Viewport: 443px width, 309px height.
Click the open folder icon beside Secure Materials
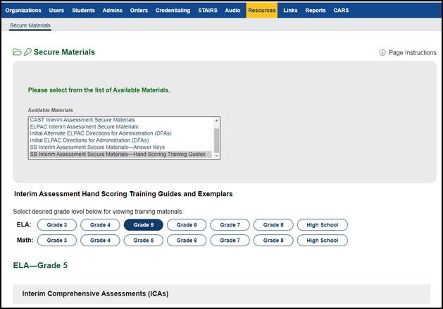point(17,52)
